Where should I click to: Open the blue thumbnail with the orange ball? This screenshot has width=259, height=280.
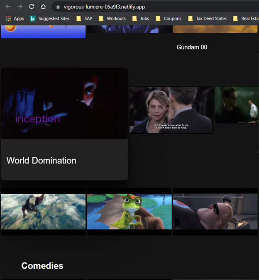click(x=43, y=32)
